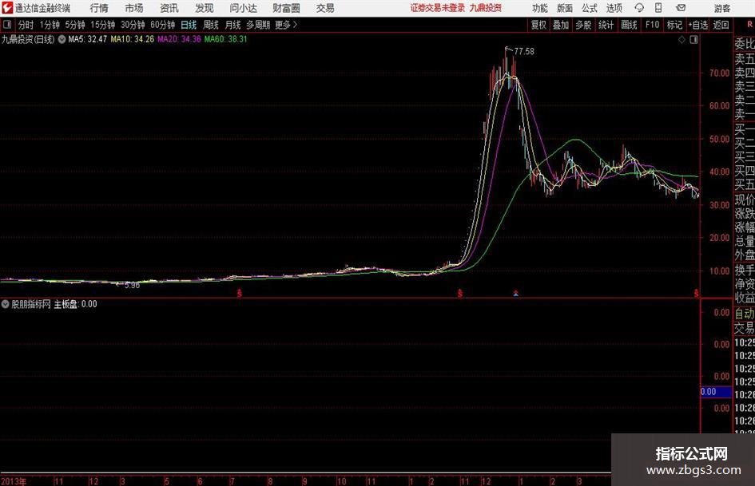Open the 资讯 menu

[169, 8]
